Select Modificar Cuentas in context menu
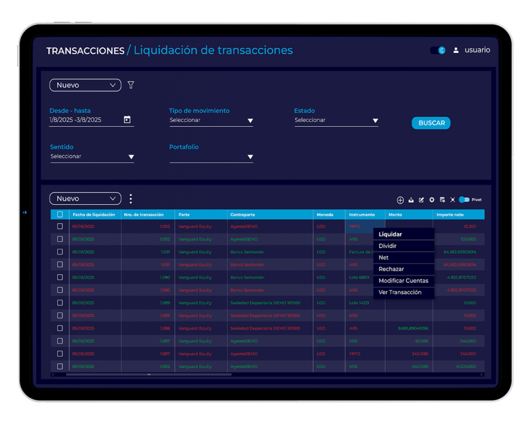528x421 pixels. click(x=403, y=281)
